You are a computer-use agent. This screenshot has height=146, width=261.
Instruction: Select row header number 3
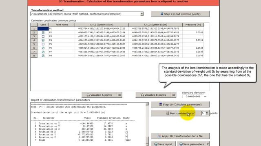pos(34,36)
